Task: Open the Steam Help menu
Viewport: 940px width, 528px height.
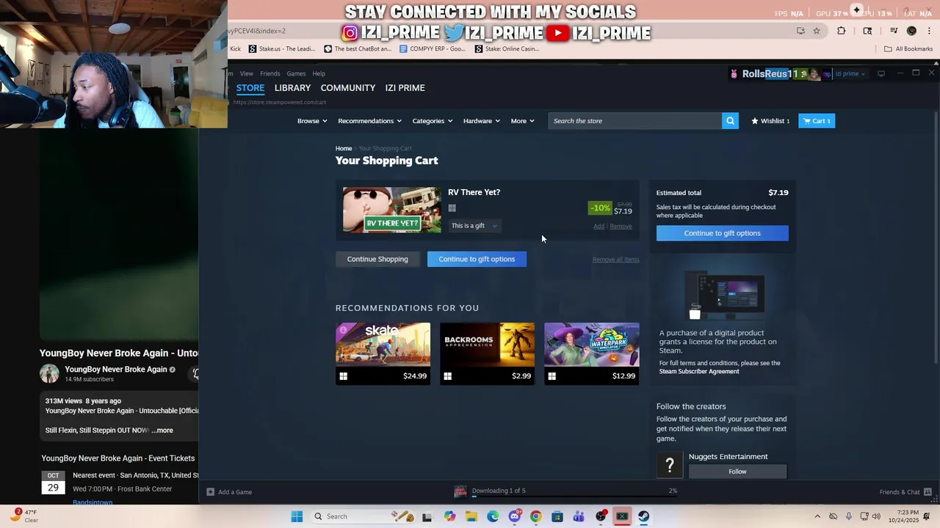Action: coord(319,73)
